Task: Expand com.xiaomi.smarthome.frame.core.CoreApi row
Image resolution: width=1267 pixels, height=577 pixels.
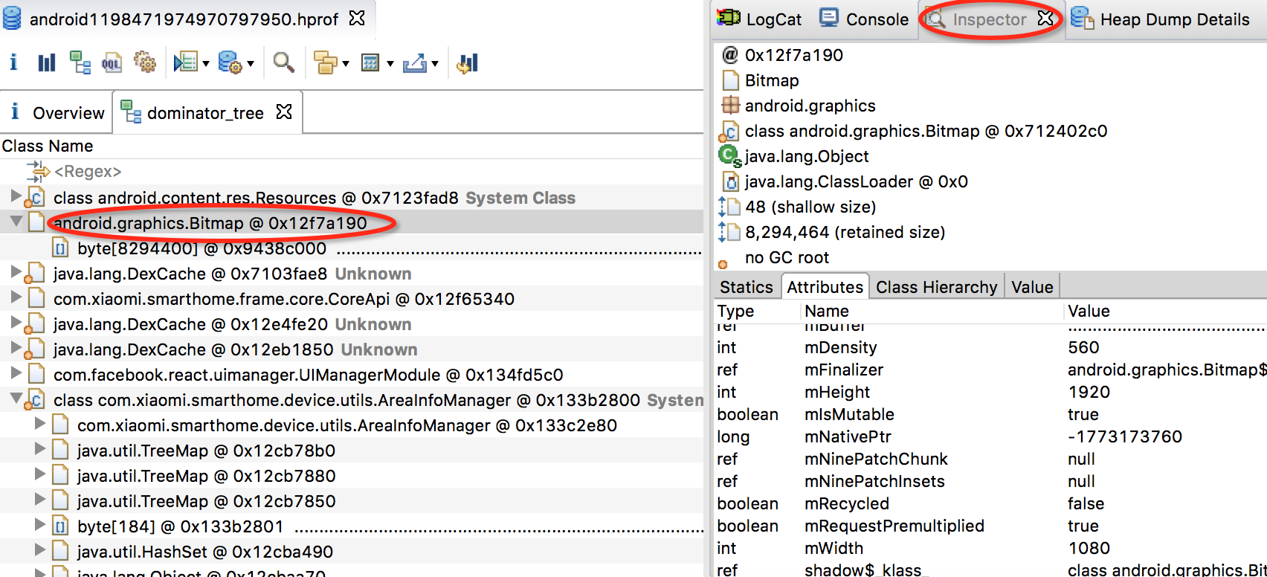Action: point(16,297)
